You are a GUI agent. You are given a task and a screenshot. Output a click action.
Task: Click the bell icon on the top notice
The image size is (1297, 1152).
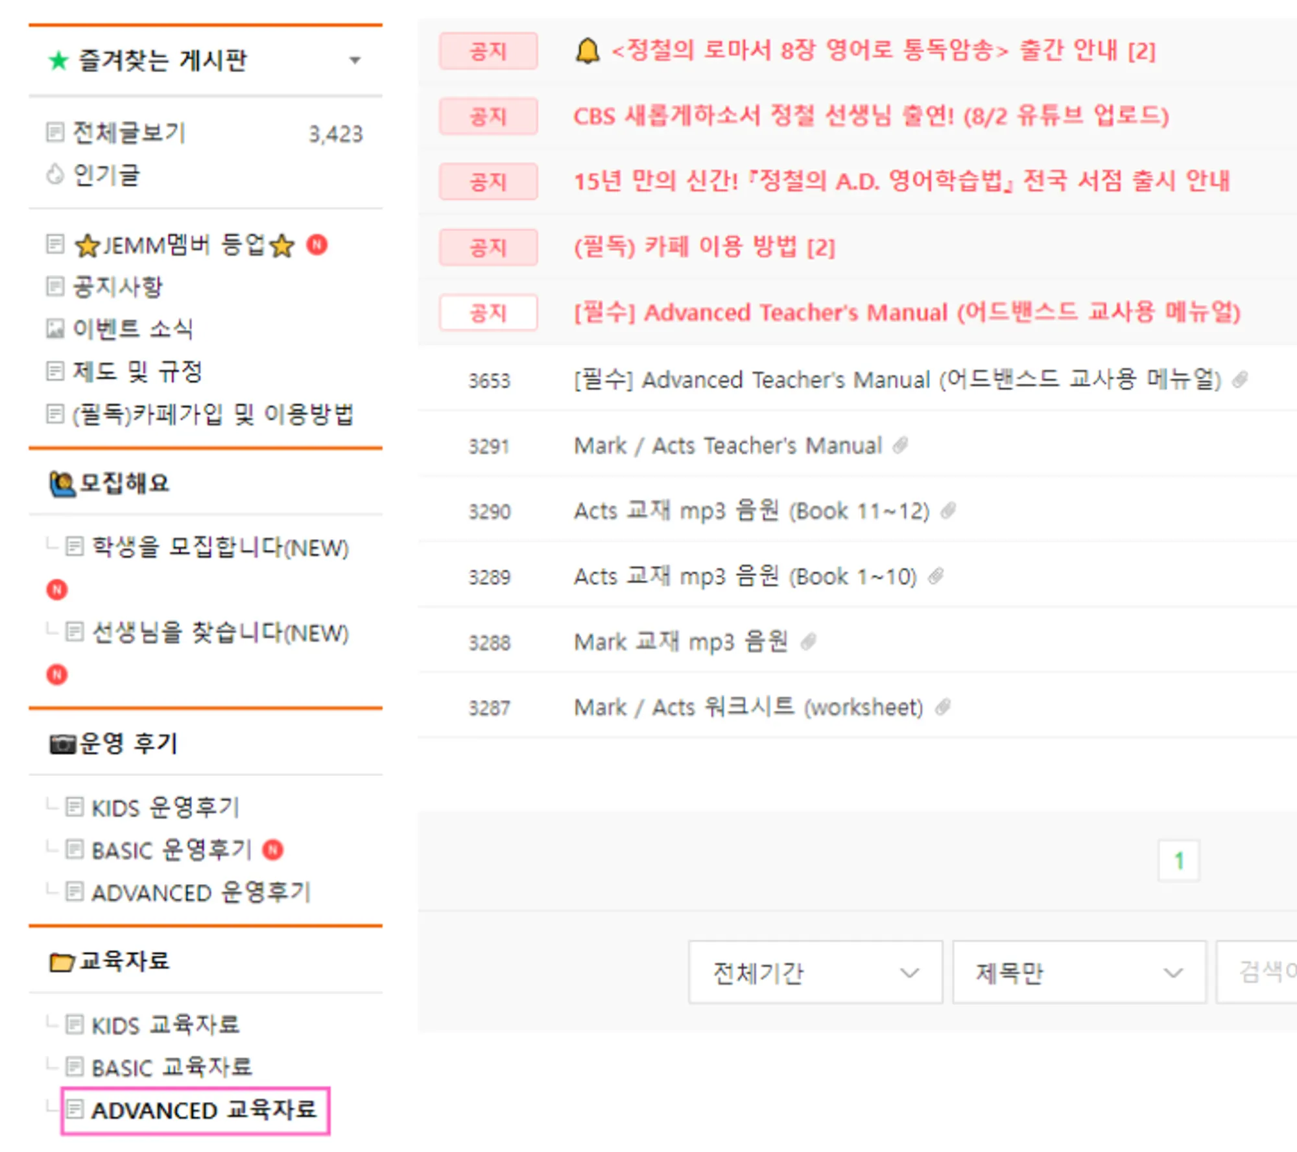pyautogui.click(x=588, y=51)
